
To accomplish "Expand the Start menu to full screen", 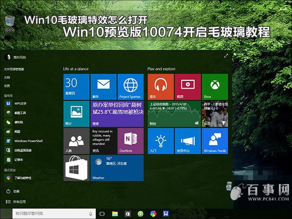I will tap(226, 55).
